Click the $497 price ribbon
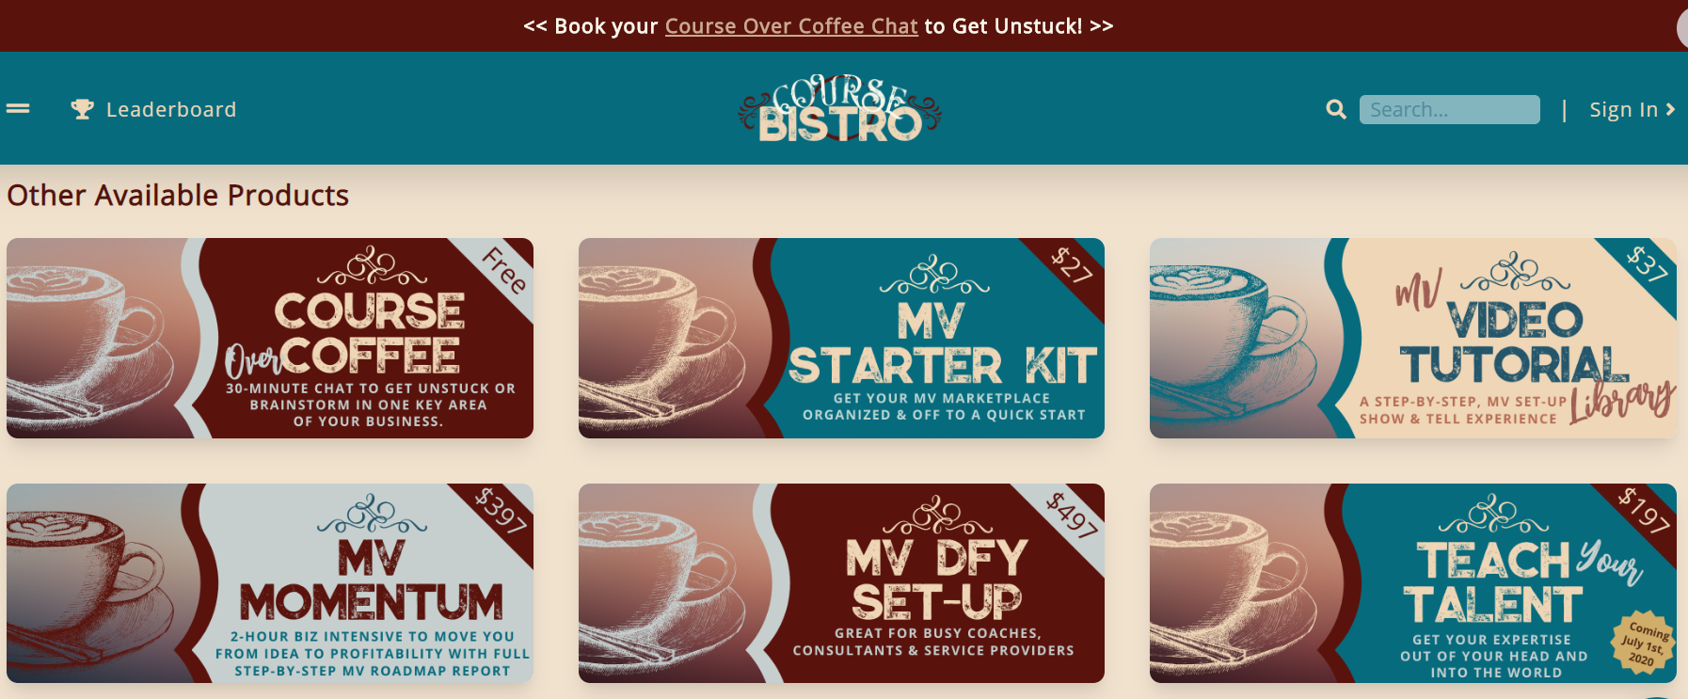Image resolution: width=1688 pixels, height=699 pixels. click(1072, 515)
